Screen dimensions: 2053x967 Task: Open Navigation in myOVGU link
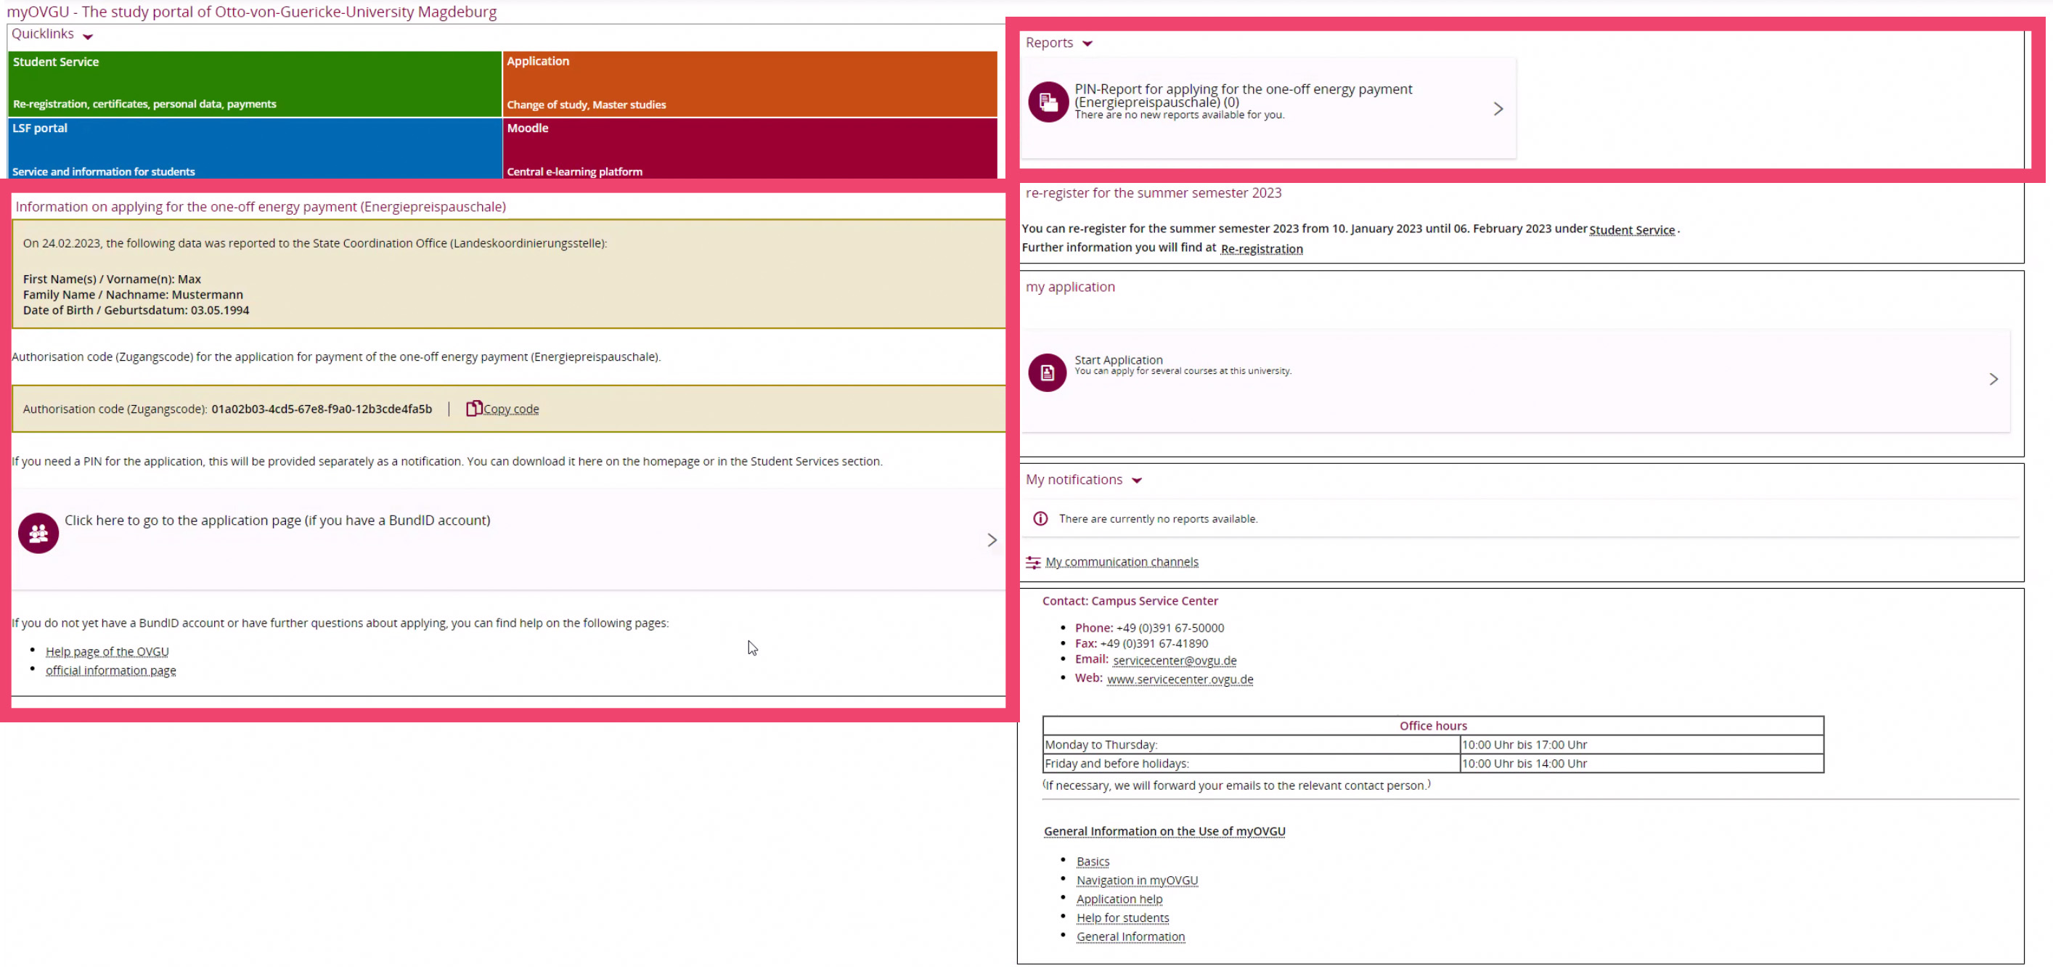(x=1137, y=881)
